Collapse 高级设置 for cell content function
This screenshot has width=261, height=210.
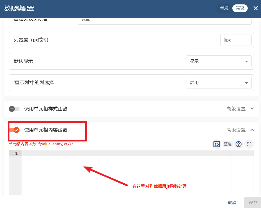pos(240,130)
